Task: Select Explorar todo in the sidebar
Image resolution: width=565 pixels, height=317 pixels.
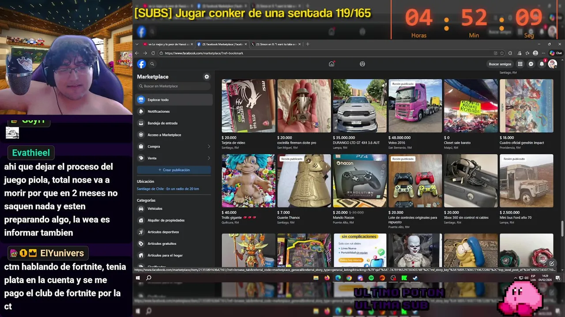Action: (x=174, y=100)
